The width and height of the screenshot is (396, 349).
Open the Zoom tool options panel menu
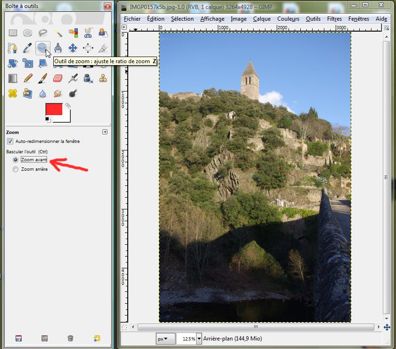(x=105, y=132)
